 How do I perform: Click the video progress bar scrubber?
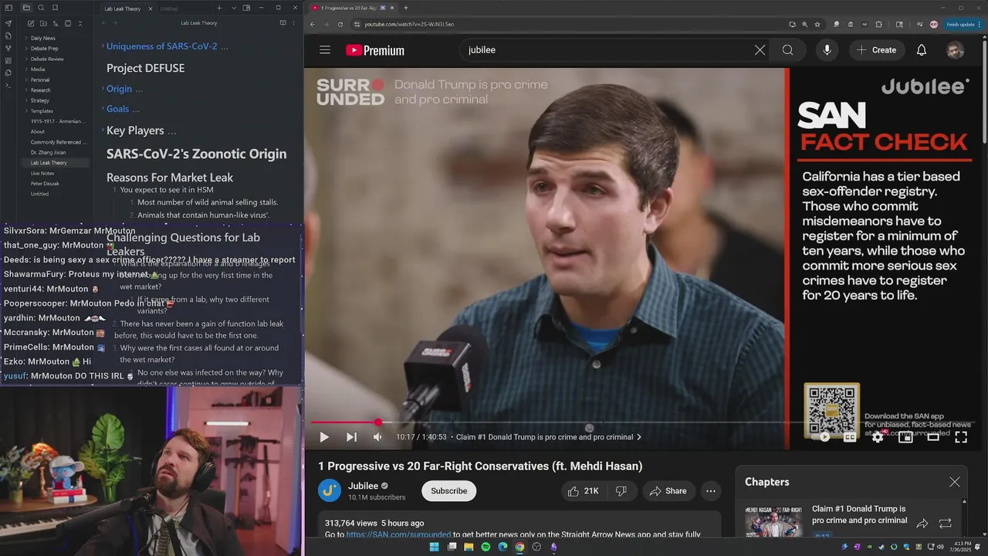tap(378, 422)
